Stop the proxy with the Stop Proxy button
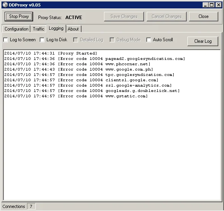The height and width of the screenshot is (211, 224). (x=19, y=16)
